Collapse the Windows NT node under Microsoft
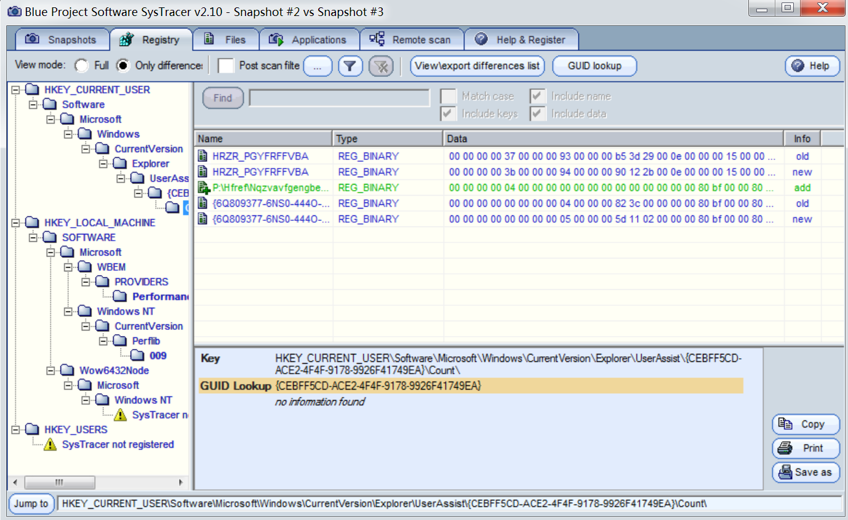 pos(68,311)
